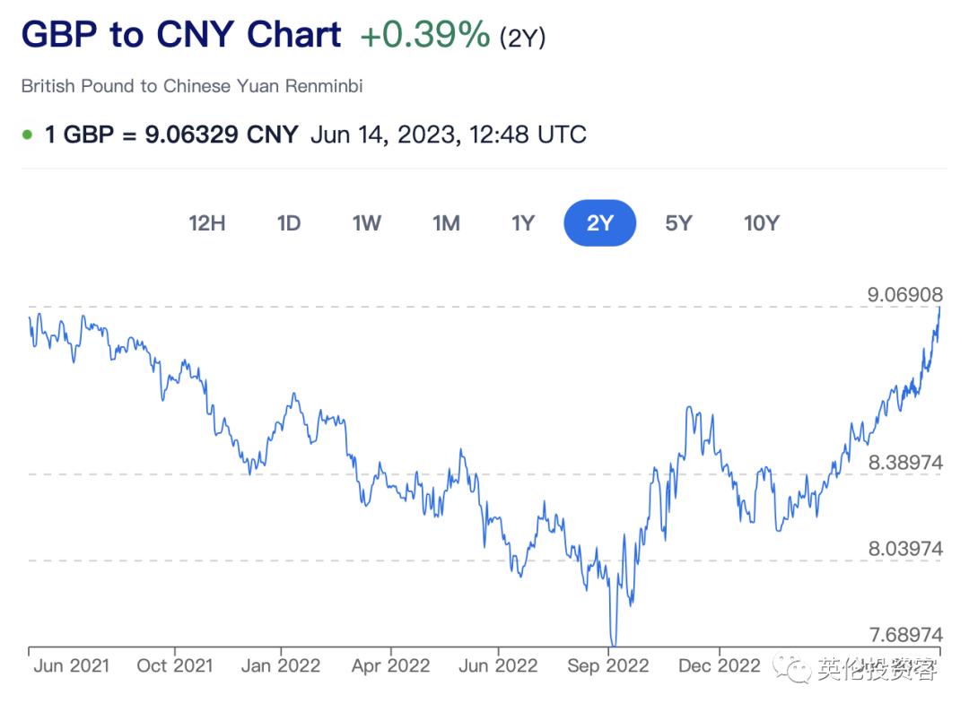Click the highlighted 2Y range button

599,223
